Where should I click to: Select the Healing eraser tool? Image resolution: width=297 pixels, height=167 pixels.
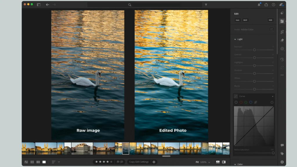[x=282, y=40]
